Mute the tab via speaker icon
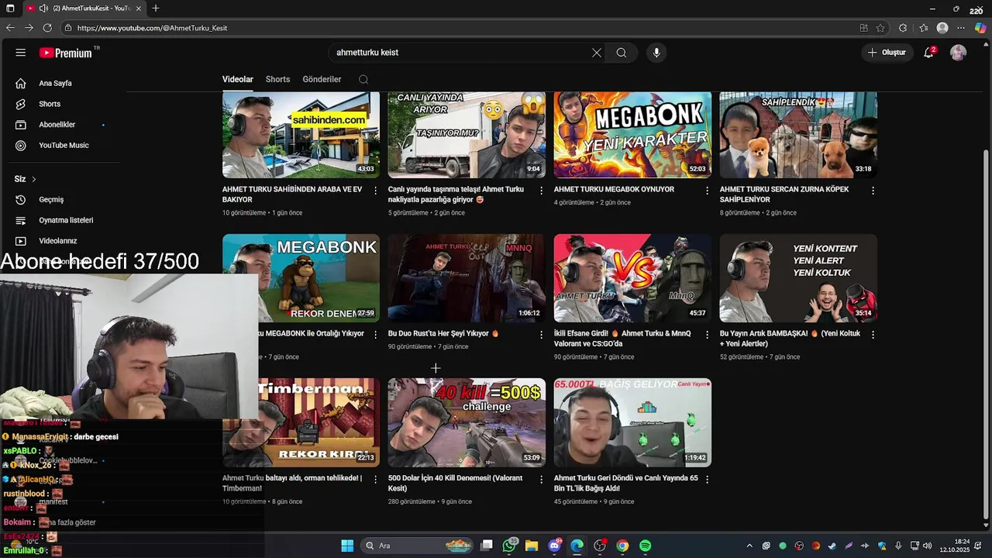The image size is (992, 558). click(43, 8)
